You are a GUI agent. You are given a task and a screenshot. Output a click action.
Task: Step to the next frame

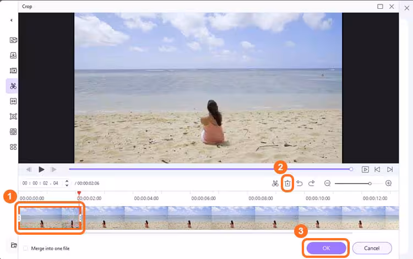(53, 169)
